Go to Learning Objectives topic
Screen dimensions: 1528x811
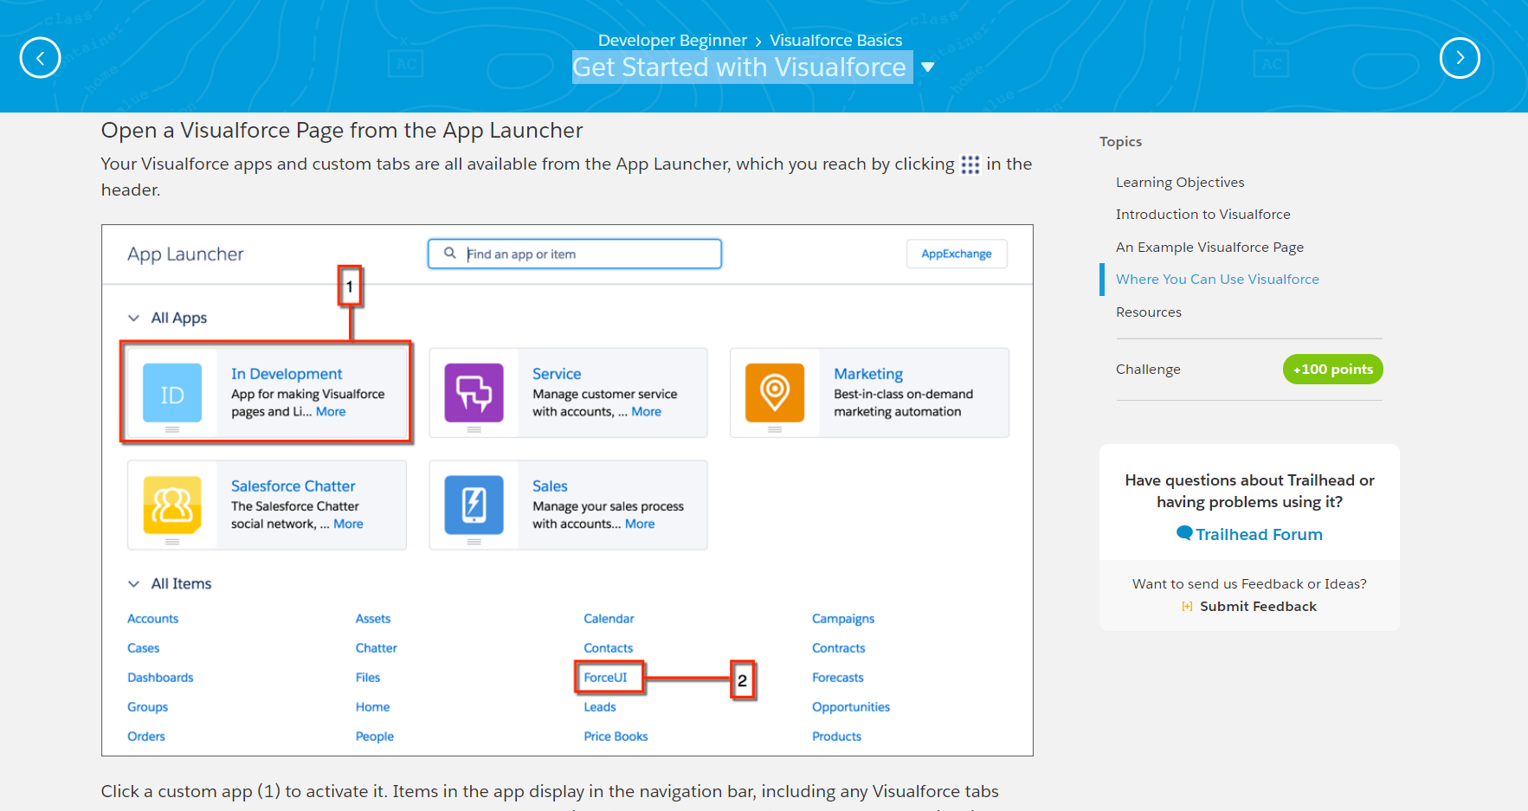pos(1179,182)
